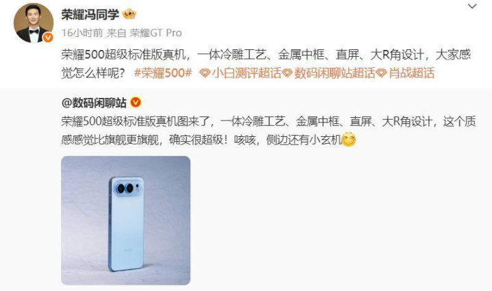
Task: Click the crown member badge beside username
Action: coord(129,14)
